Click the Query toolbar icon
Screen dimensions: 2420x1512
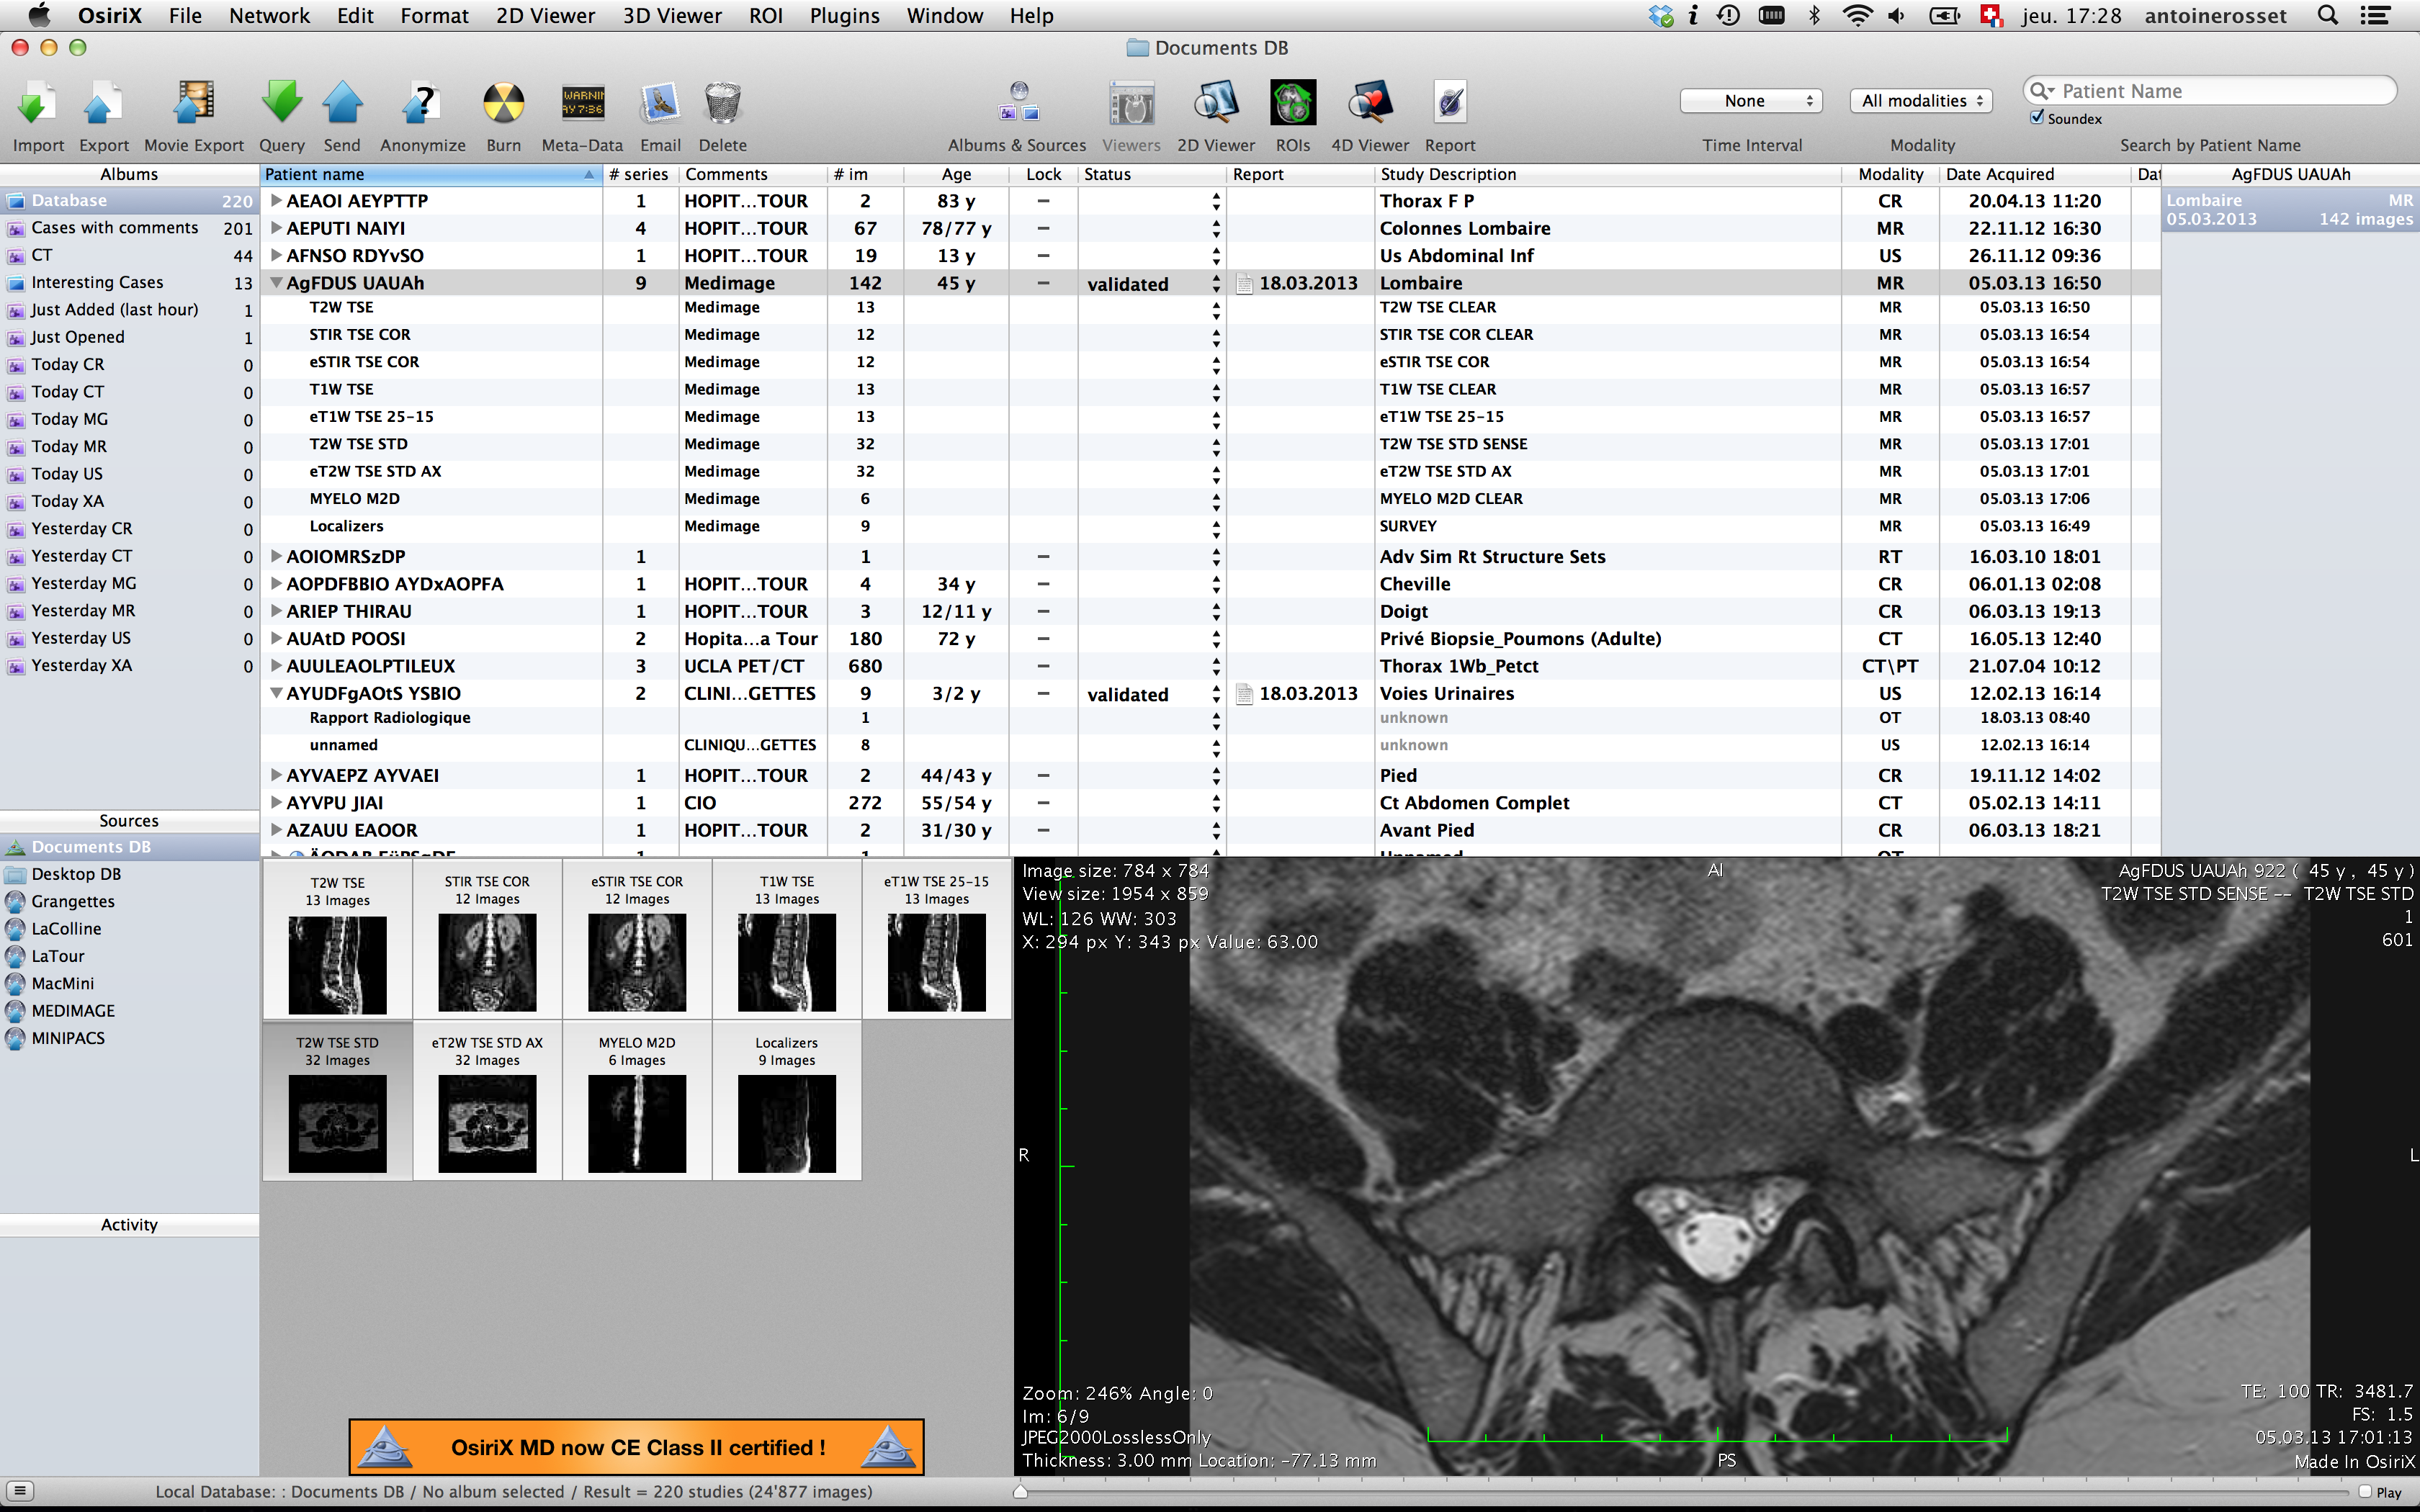pyautogui.click(x=282, y=104)
